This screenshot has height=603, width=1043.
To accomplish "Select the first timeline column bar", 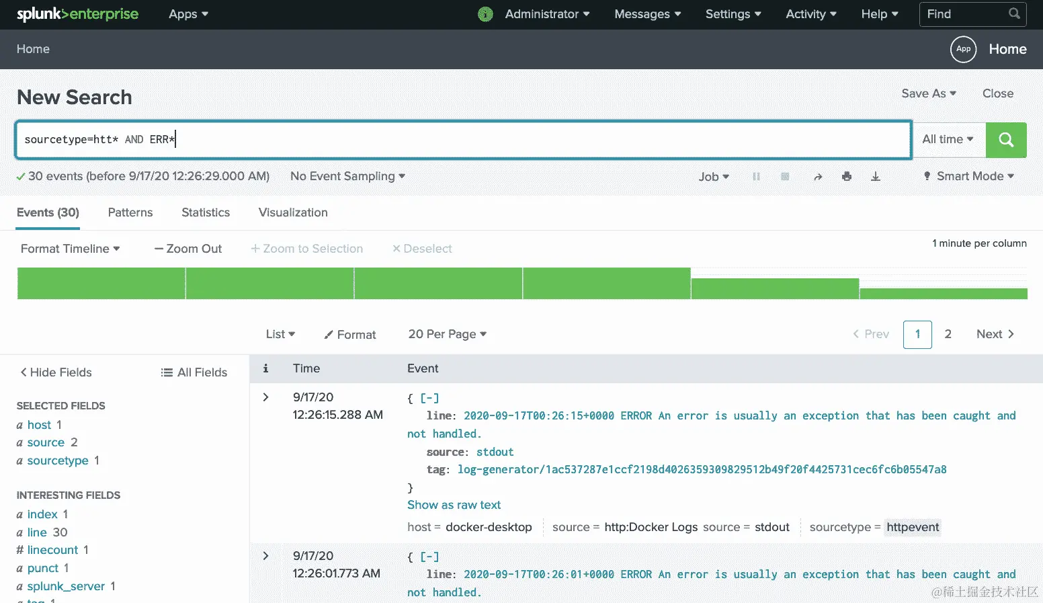I will coord(101,283).
